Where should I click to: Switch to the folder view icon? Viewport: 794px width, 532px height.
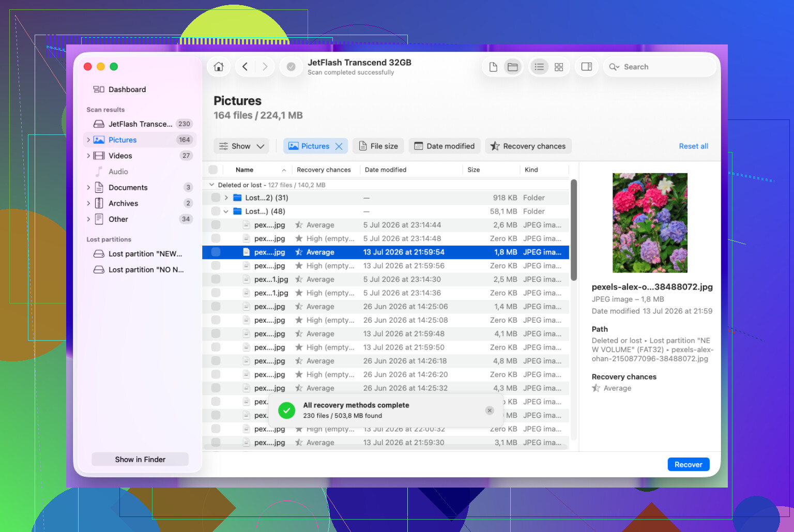512,67
